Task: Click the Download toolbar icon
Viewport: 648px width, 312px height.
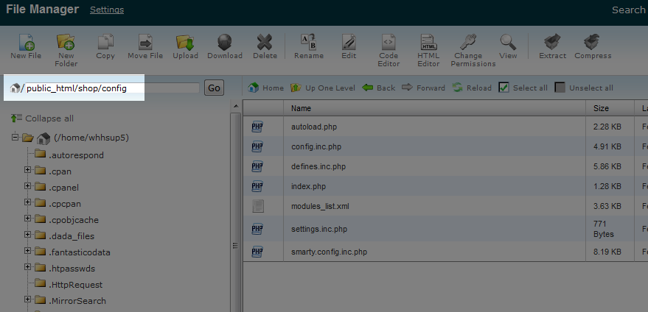Action: pos(225,43)
